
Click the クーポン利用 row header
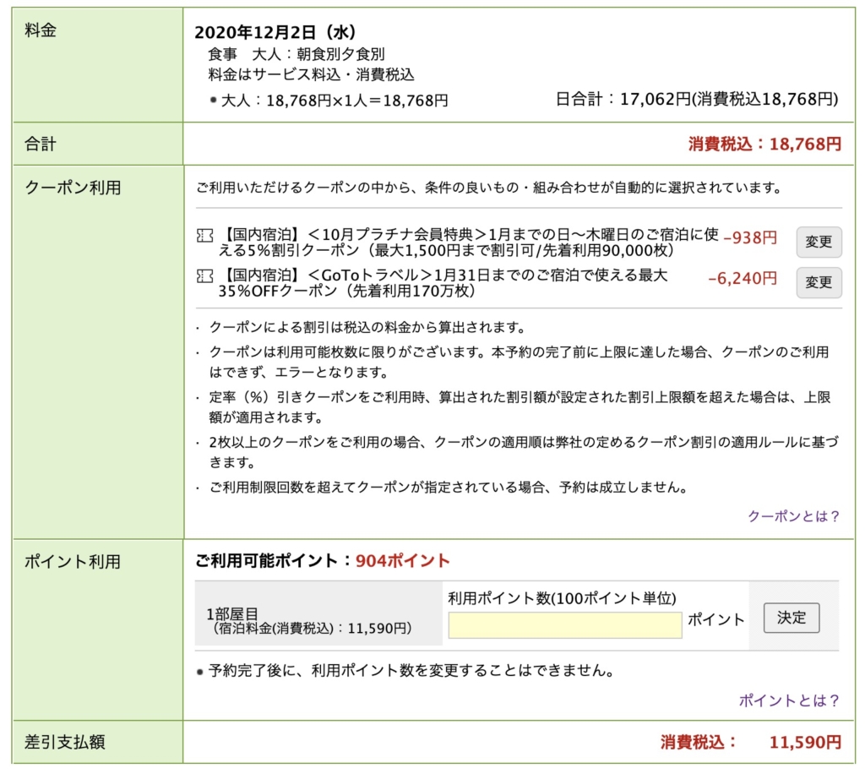coord(73,188)
